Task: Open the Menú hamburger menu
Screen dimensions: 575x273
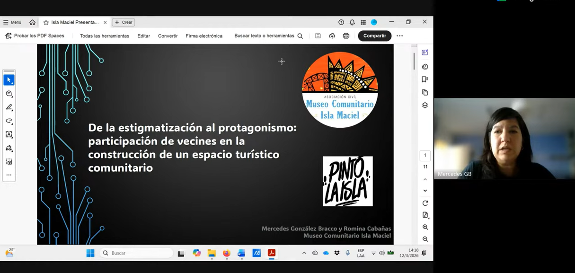Action: pyautogui.click(x=12, y=22)
